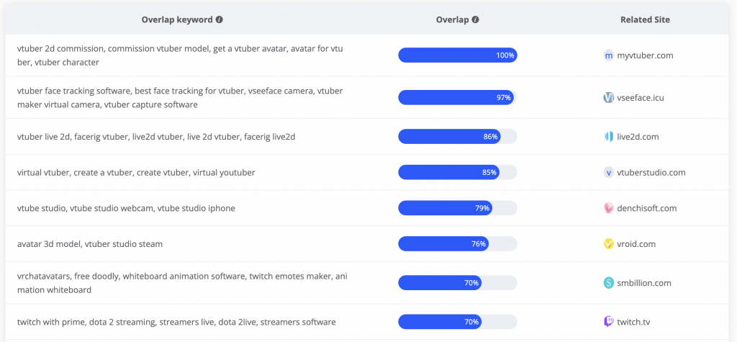Select the Overlap keyword column header
Image resolution: width=737 pixels, height=342 pixels.
coord(178,19)
